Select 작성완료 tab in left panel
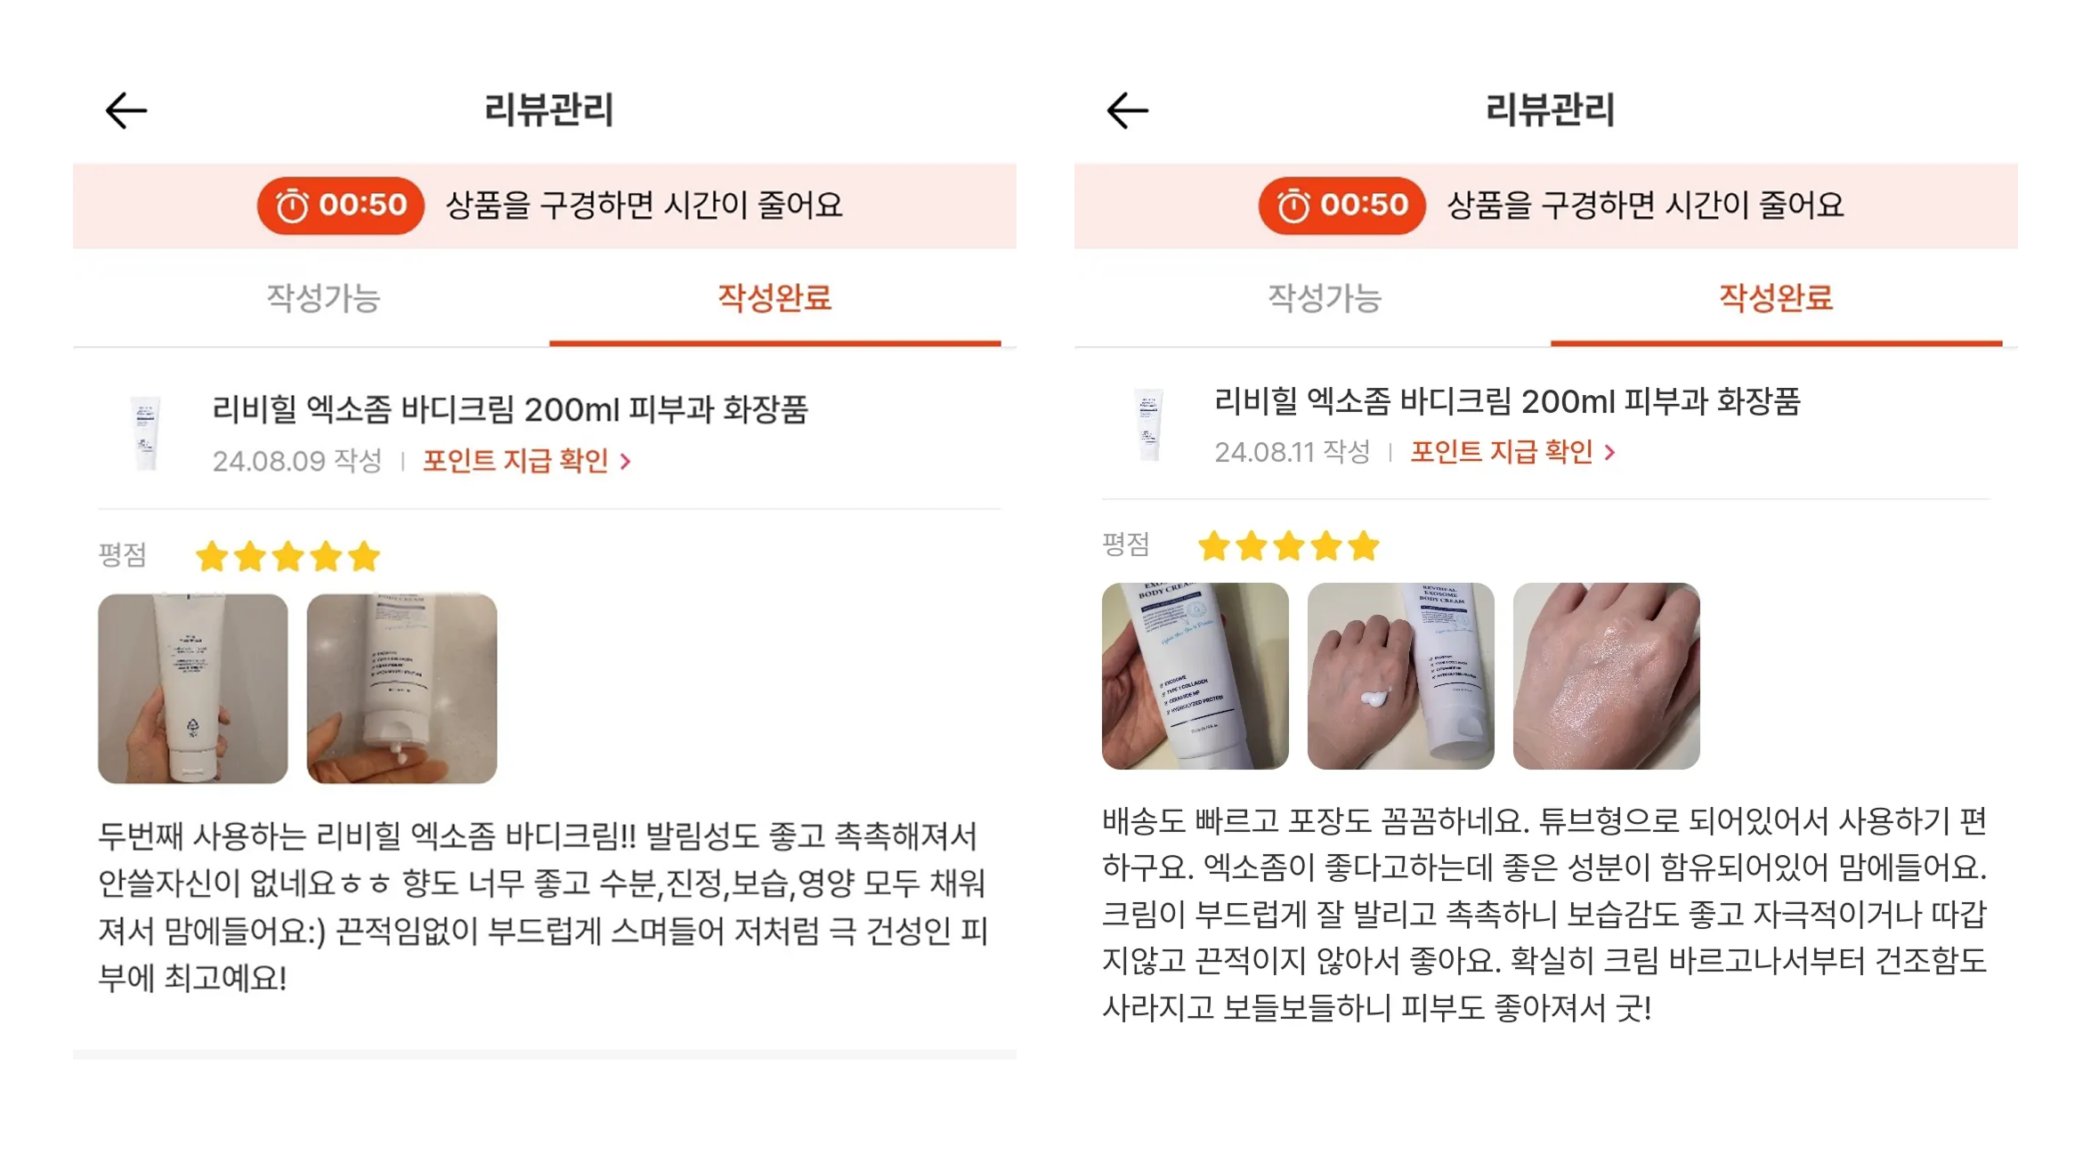The width and height of the screenshot is (2091, 1154). tap(774, 298)
